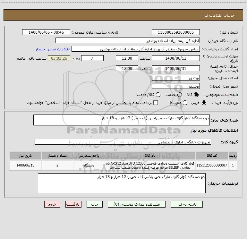Image resolution: width=247 pixels, height=239 pixels.
Task: Click the کد کالا column header
Action: (x=212, y=156)
